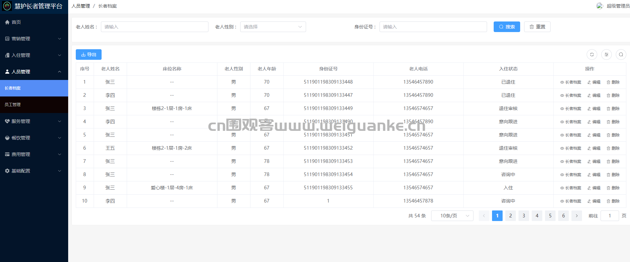The image size is (630, 262).
Task: Click the 共 54 条 total text
Action: pos(417,216)
